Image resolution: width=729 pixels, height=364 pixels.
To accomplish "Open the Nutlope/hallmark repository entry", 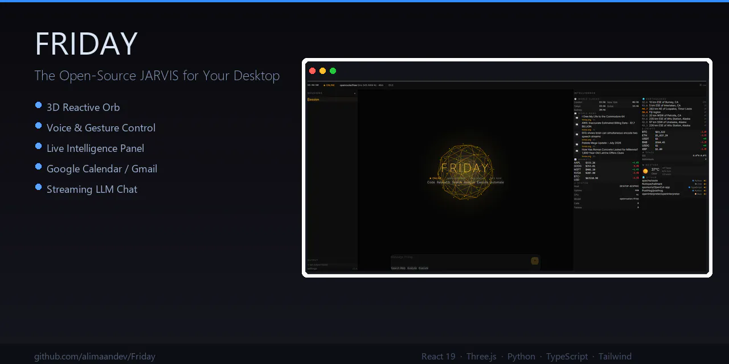I will pos(674,184).
